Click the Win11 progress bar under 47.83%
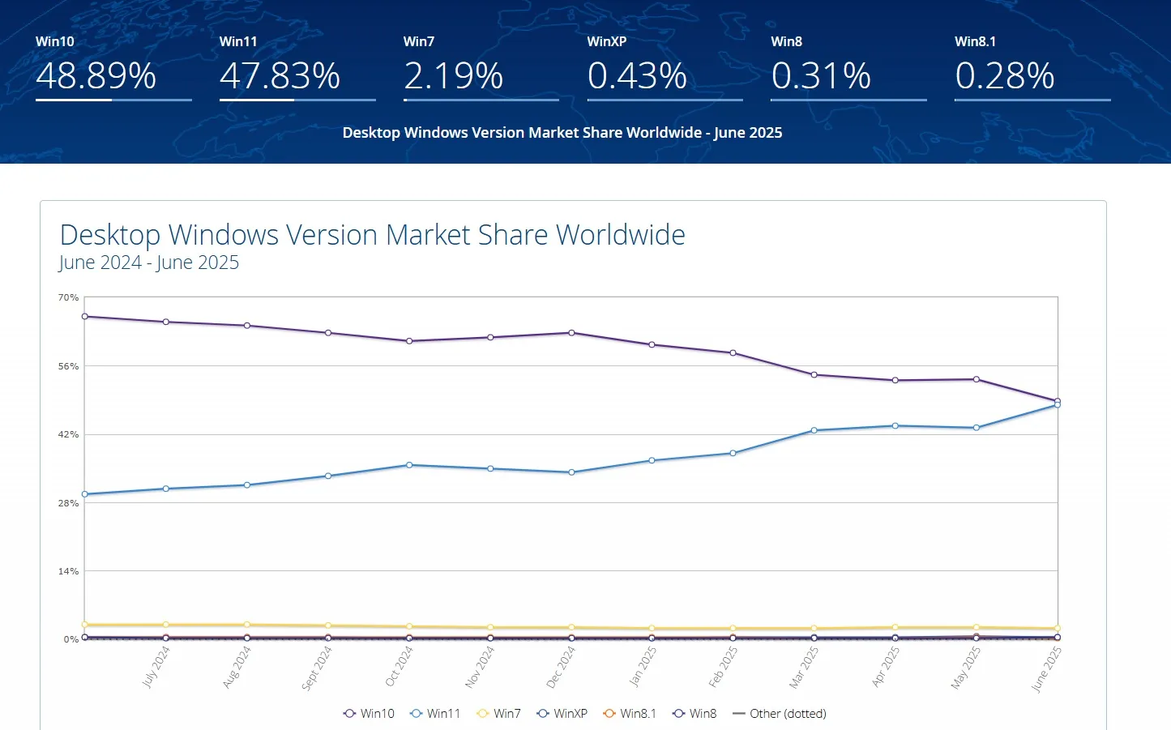This screenshot has height=730, width=1171. click(297, 100)
